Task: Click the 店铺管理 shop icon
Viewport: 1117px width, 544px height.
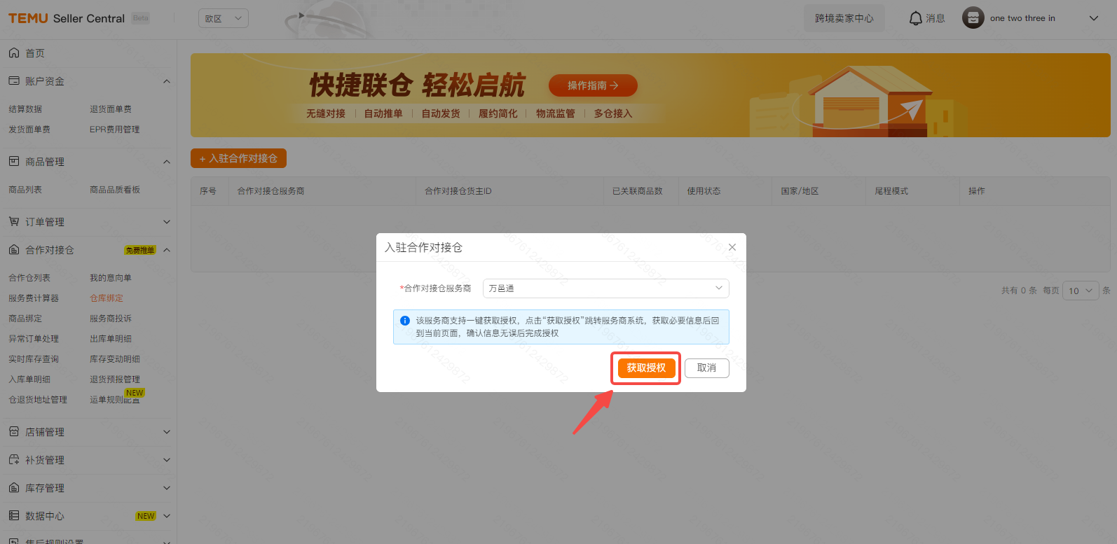Action: (14, 432)
